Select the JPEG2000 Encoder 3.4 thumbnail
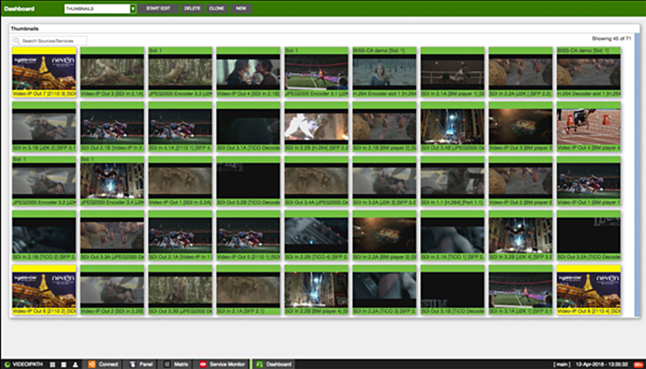This screenshot has height=369, width=646. pyautogui.click(x=112, y=181)
